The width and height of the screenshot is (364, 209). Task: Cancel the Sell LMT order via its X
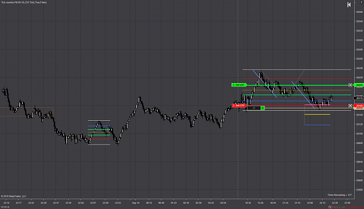(x=350, y=85)
